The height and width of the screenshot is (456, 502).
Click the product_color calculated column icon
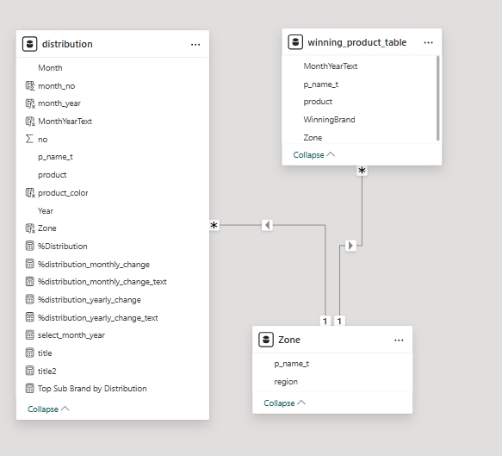point(30,192)
